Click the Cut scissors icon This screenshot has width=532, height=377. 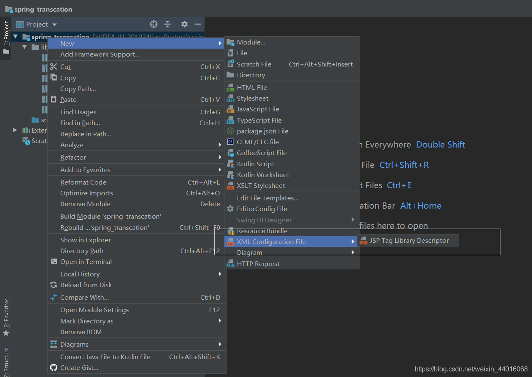pyautogui.click(x=54, y=67)
